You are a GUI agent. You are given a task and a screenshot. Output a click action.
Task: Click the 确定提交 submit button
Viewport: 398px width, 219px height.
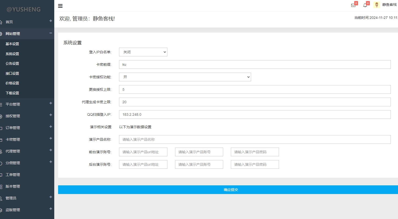(230, 190)
